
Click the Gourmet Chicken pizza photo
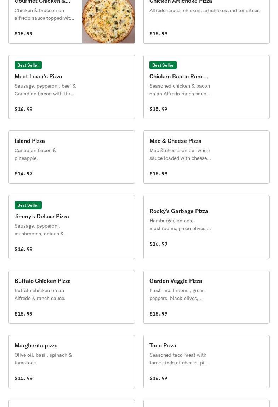108,21
